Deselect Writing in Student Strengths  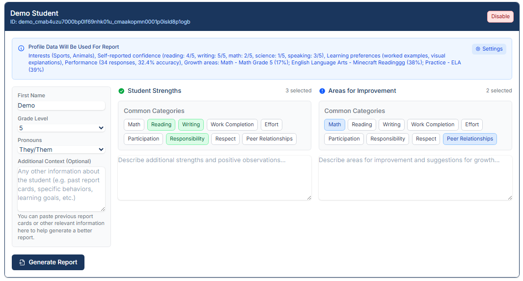click(191, 125)
